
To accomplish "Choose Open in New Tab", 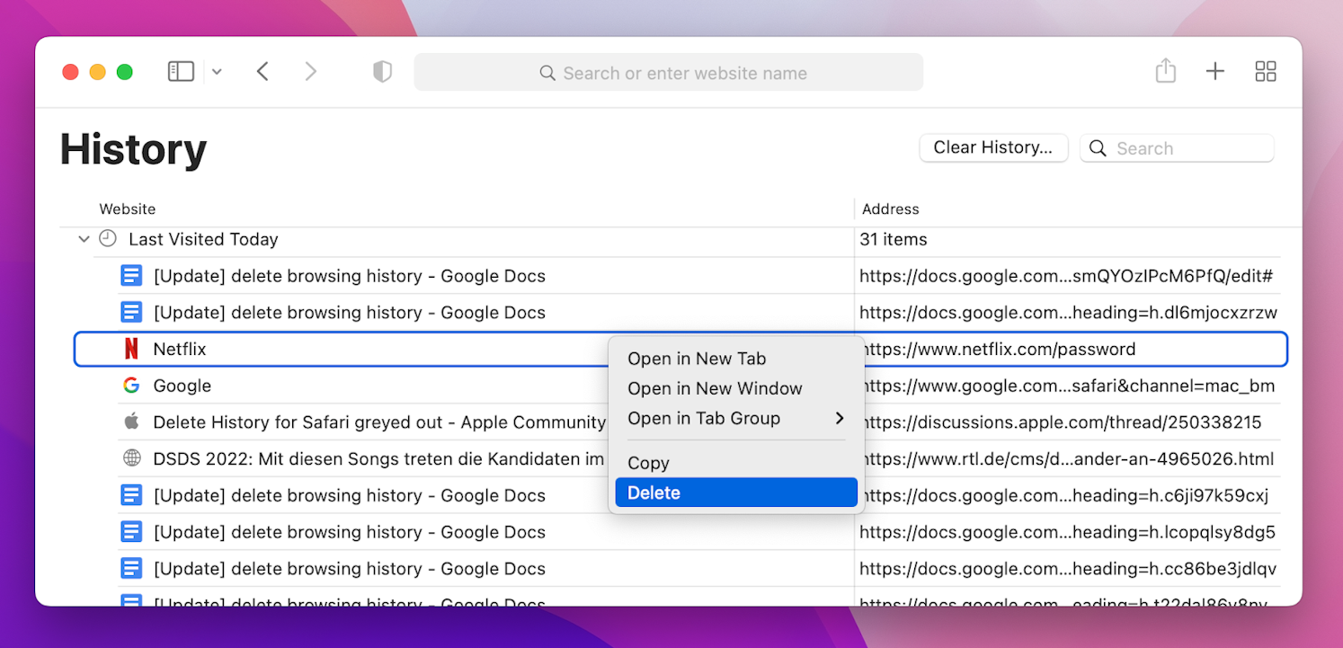I will (697, 358).
